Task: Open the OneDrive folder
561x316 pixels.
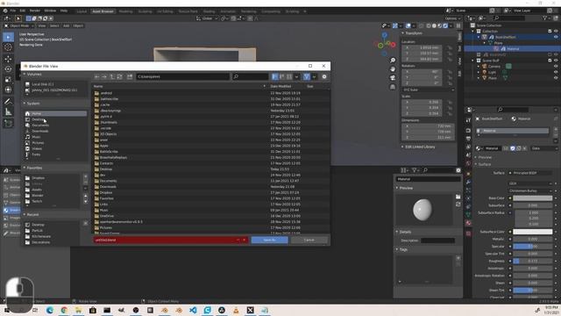Action: [x=107, y=216]
